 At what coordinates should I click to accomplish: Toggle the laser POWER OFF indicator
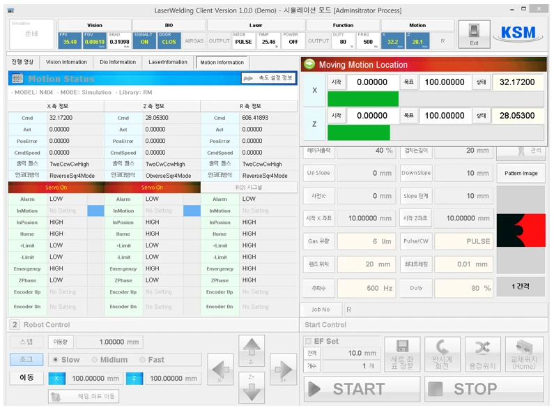click(x=293, y=40)
